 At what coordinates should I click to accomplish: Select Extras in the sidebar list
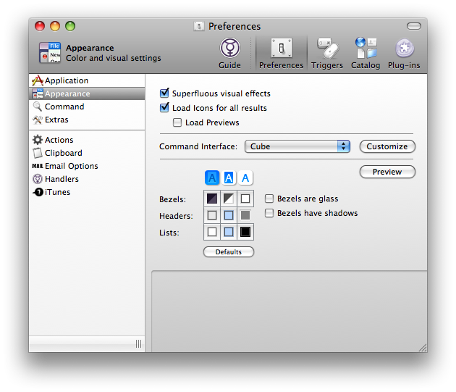[x=87, y=120]
